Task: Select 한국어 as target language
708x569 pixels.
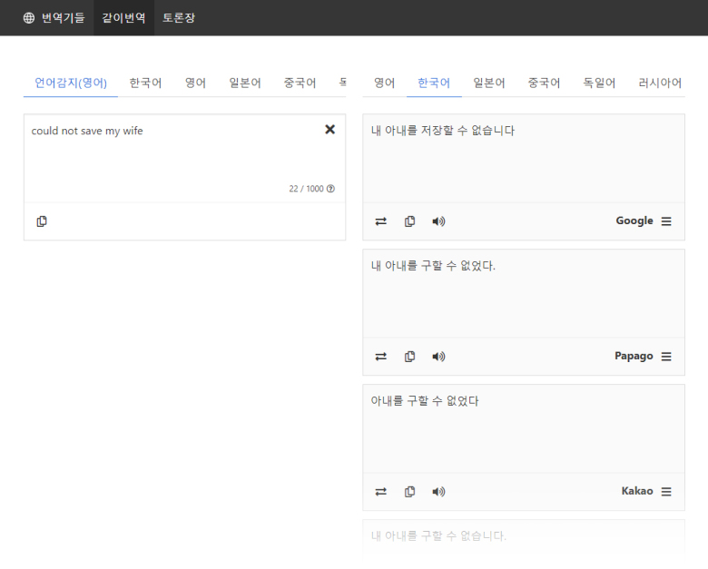Action: [x=434, y=83]
